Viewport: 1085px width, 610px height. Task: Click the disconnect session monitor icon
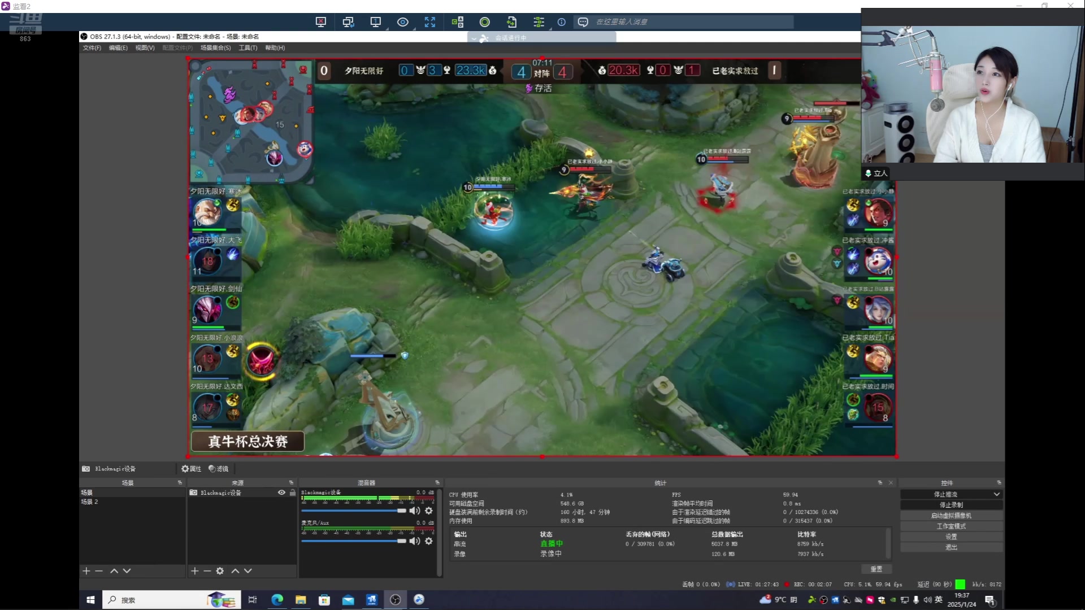[321, 22]
